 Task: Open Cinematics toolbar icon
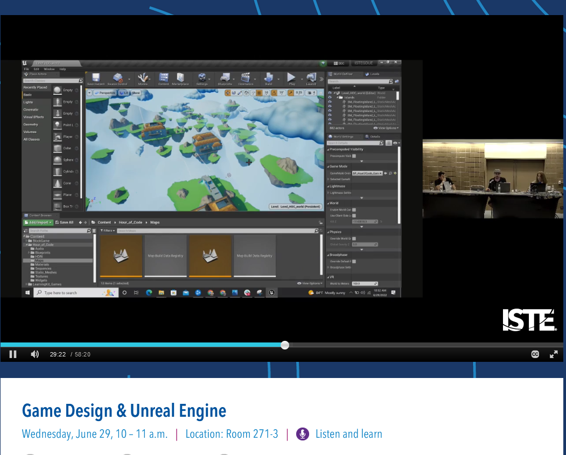coord(246,79)
